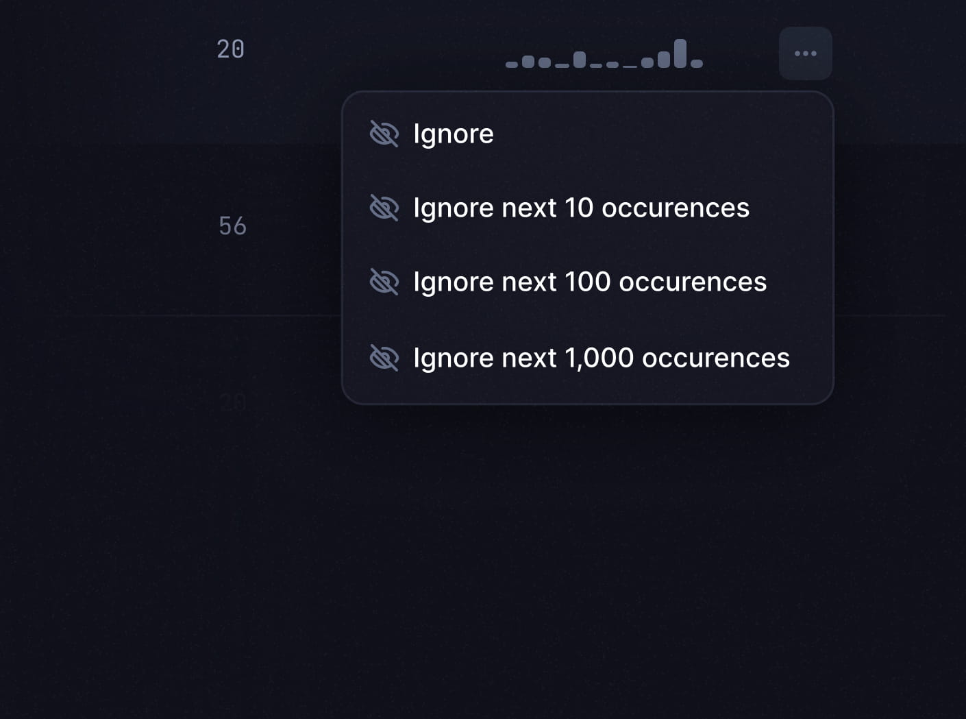Click the crossed-eye icon for 1,000 occurrences
The width and height of the screenshot is (966, 719).
[384, 358]
